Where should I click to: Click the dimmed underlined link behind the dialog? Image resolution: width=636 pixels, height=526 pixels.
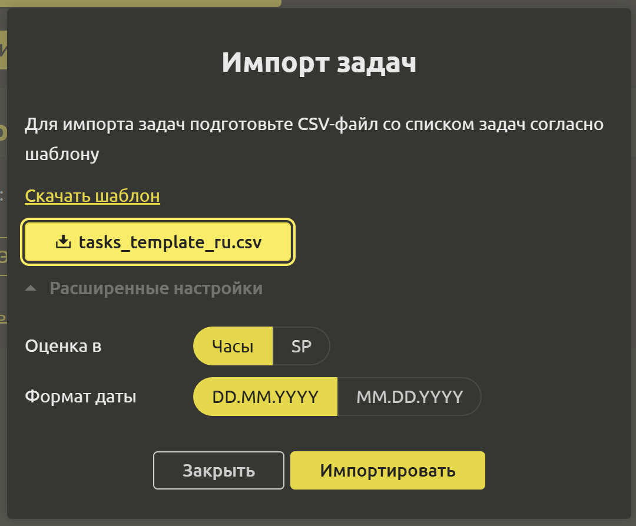coord(3,318)
